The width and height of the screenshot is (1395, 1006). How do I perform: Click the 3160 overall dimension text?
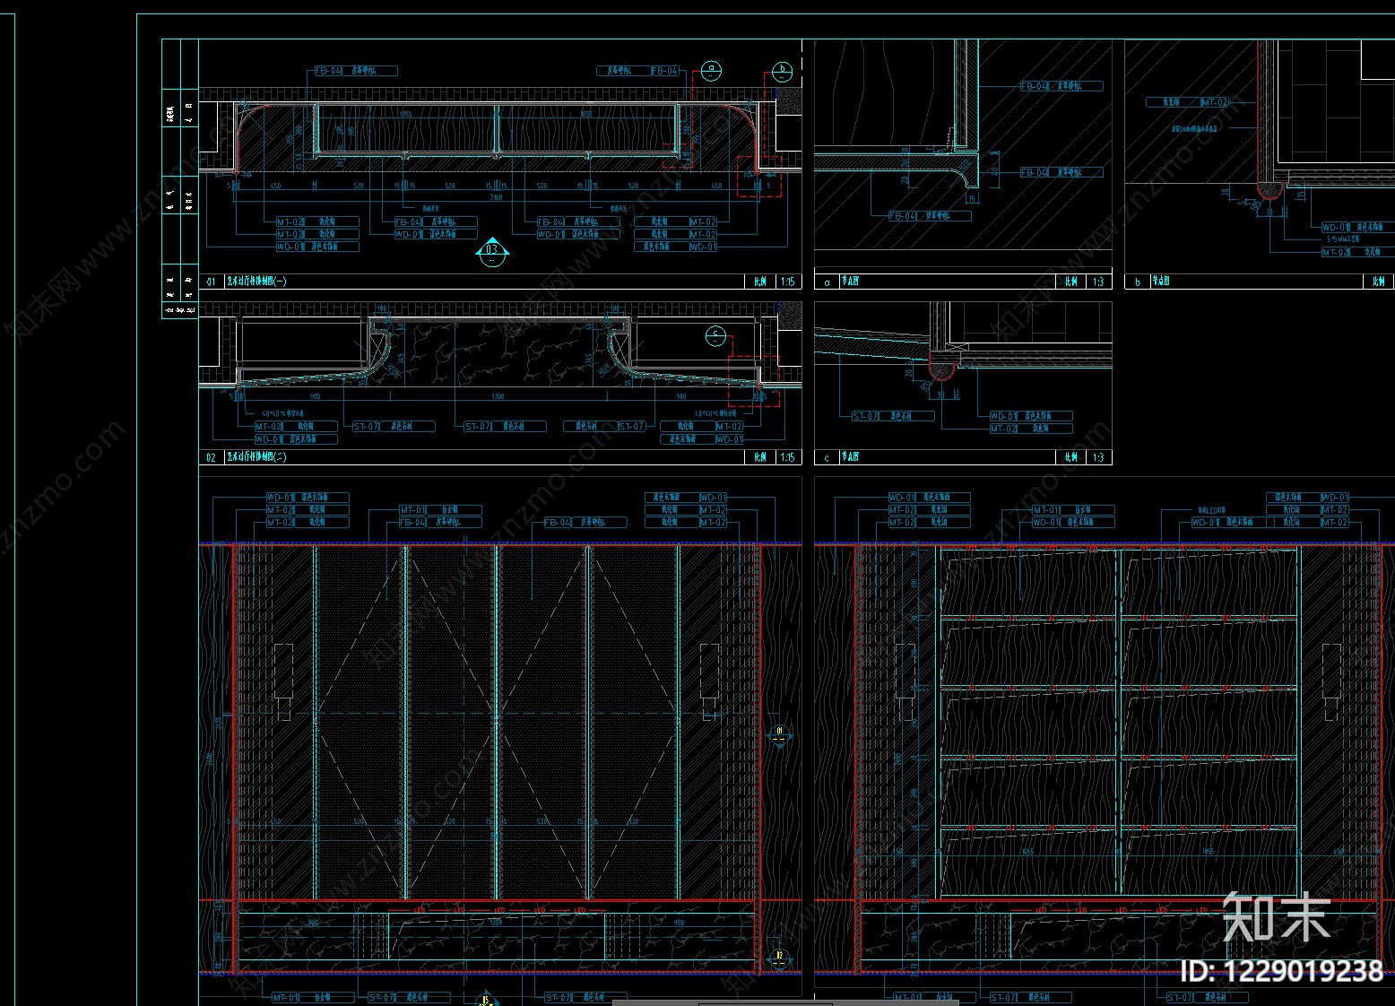[496, 197]
